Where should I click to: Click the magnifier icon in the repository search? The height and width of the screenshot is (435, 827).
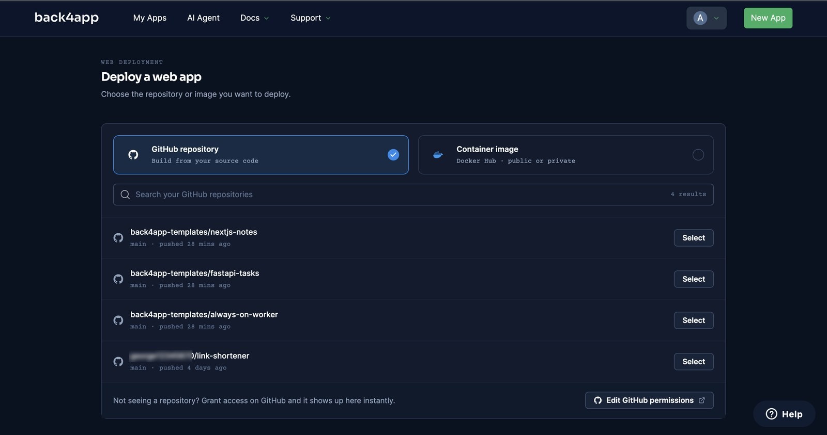pos(125,195)
